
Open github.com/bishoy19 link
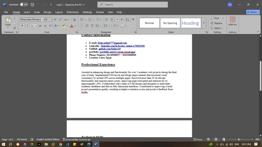pyautogui.click(x=110, y=49)
